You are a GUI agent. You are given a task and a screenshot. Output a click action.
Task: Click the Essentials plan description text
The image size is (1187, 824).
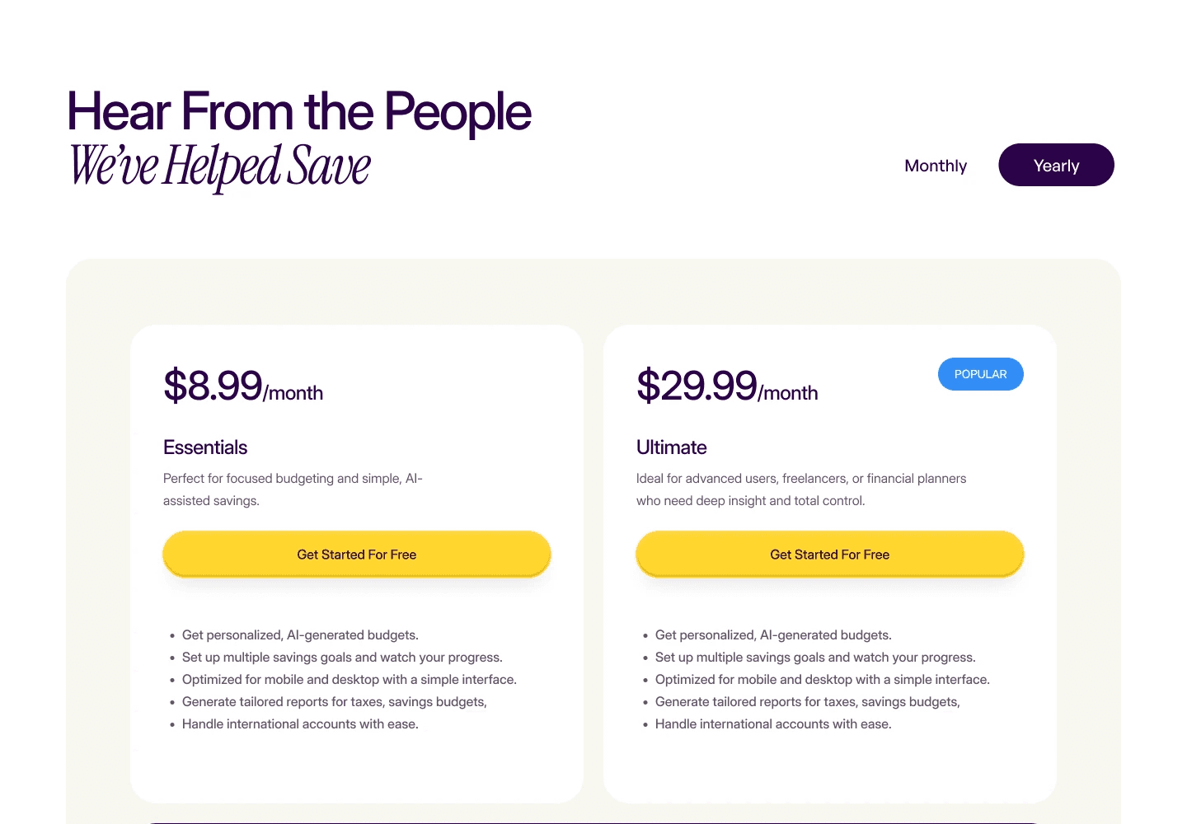pos(292,489)
